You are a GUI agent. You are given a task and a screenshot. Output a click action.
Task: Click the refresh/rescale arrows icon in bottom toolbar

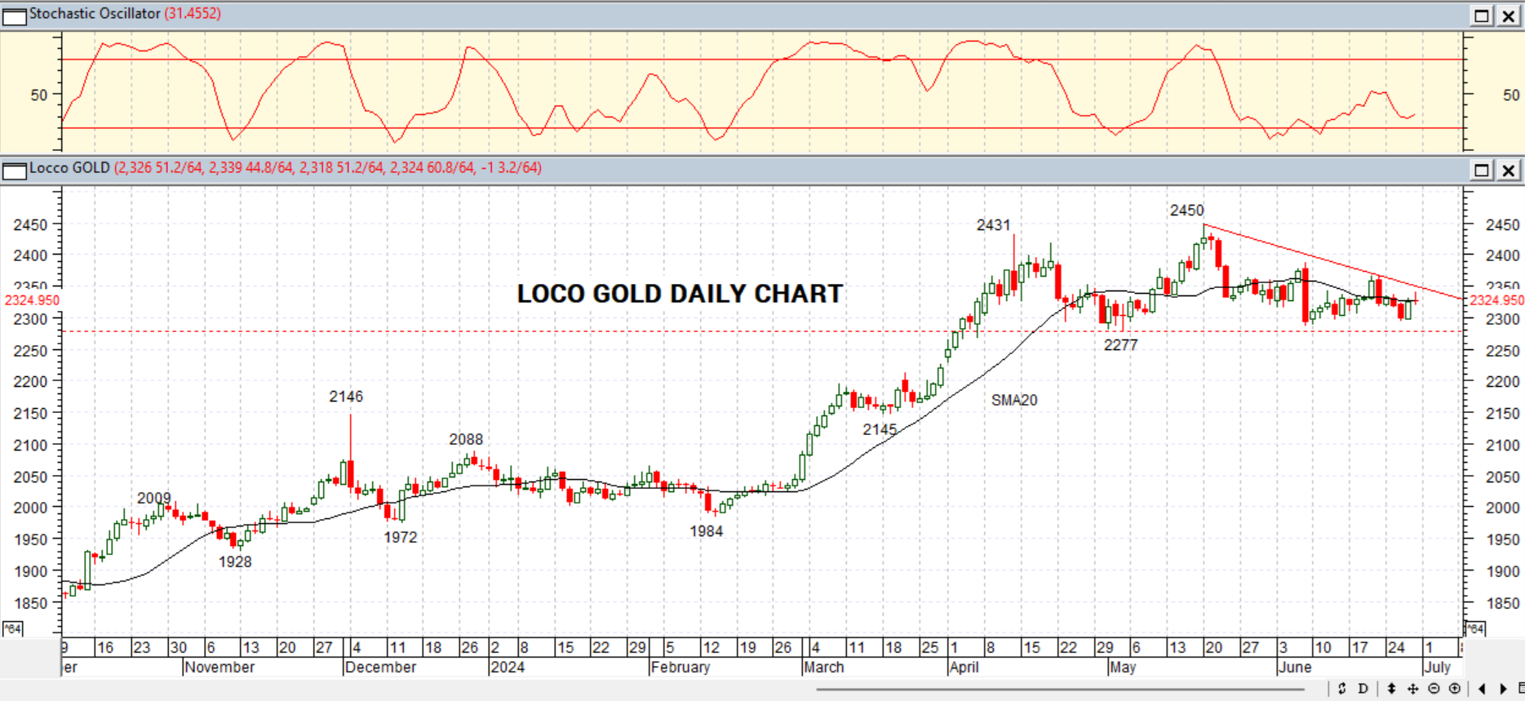click(1341, 689)
